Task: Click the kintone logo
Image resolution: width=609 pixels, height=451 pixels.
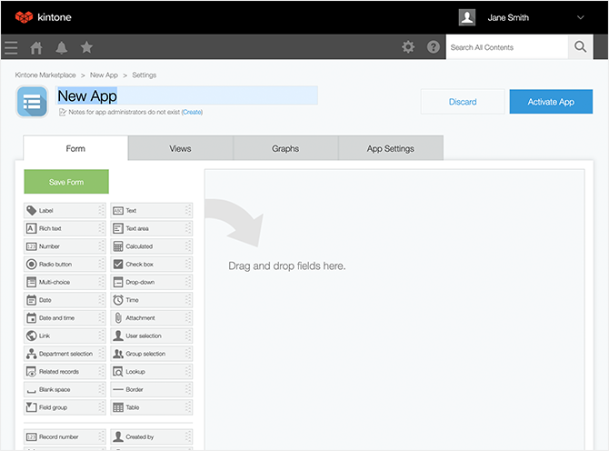Action: [43, 17]
